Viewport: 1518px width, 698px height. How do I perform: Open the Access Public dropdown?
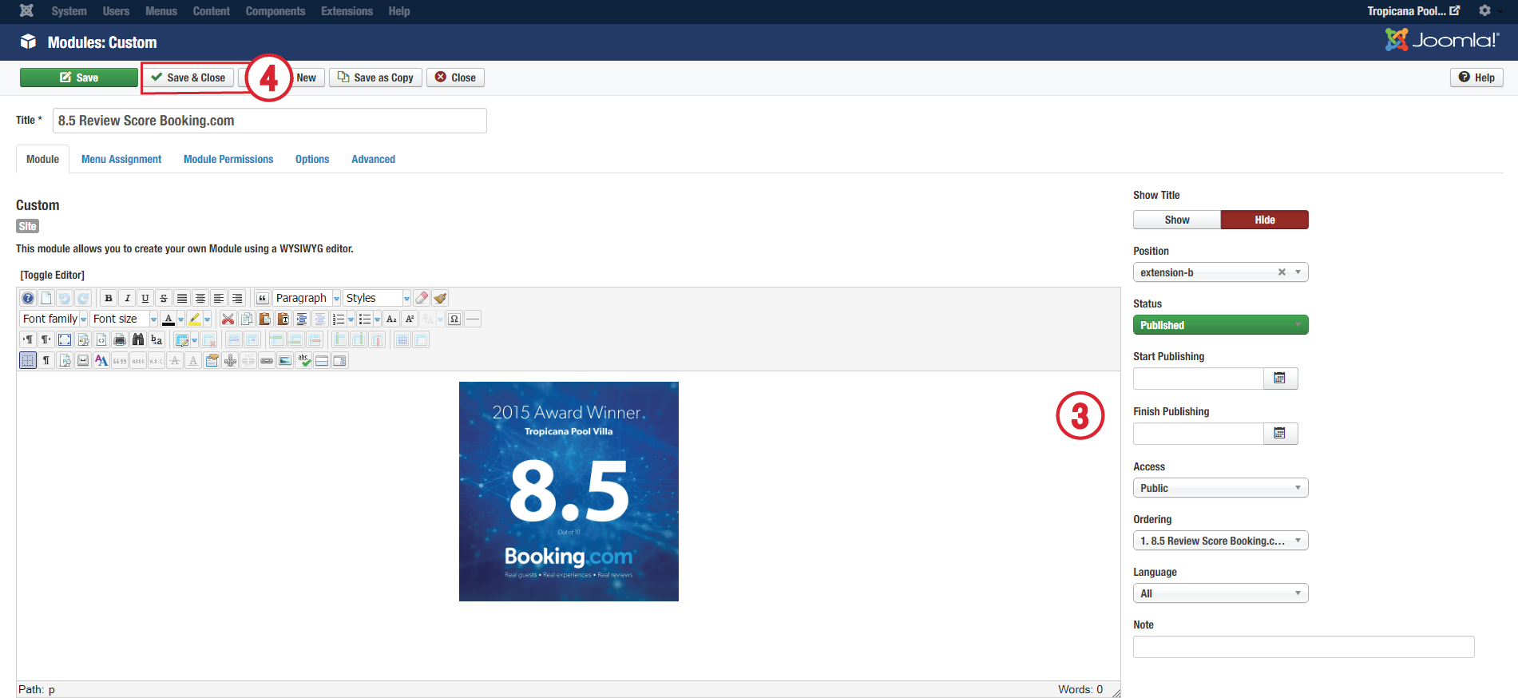[x=1220, y=488]
